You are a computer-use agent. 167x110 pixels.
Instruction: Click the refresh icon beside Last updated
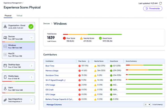click(160, 3)
